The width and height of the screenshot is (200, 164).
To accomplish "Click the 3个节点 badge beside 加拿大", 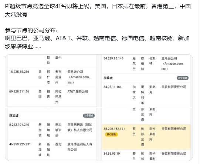I will pos(183,78).
